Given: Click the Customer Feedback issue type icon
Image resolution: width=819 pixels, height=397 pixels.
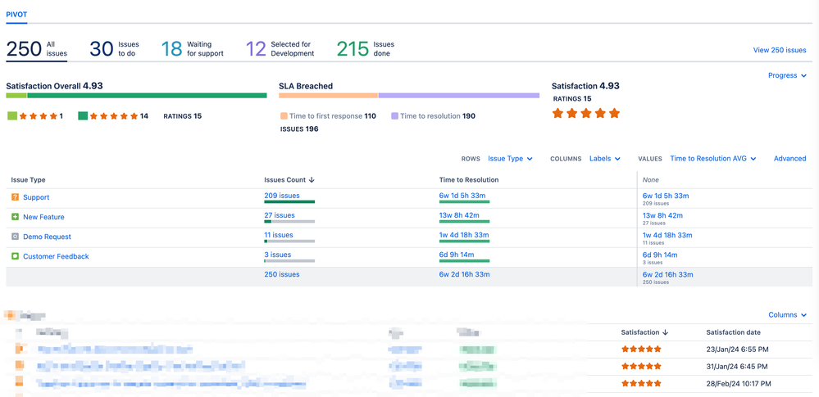Looking at the screenshot, I should tap(15, 256).
